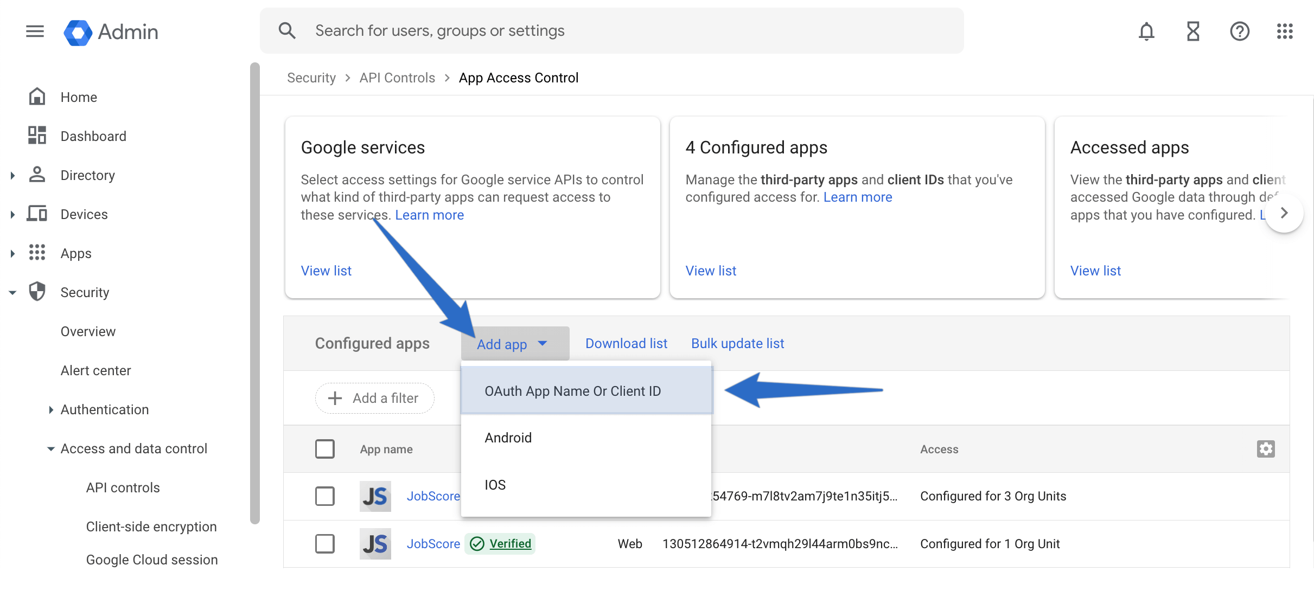The image size is (1314, 591).
Task: Expand the Devices section arrow
Action: (12, 214)
